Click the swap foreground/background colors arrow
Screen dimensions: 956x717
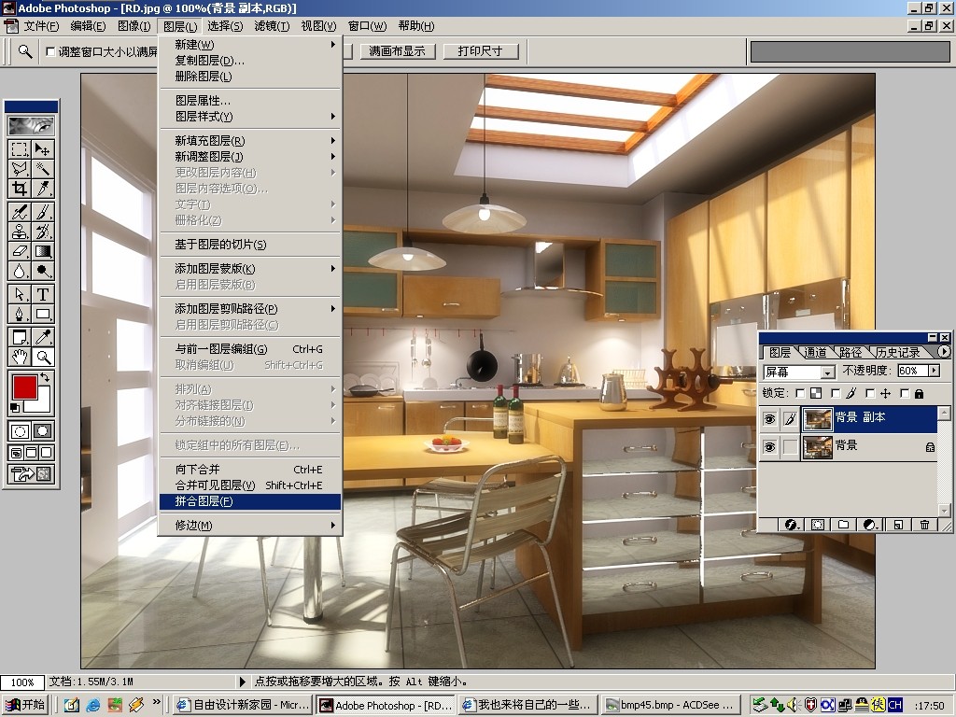(x=45, y=377)
